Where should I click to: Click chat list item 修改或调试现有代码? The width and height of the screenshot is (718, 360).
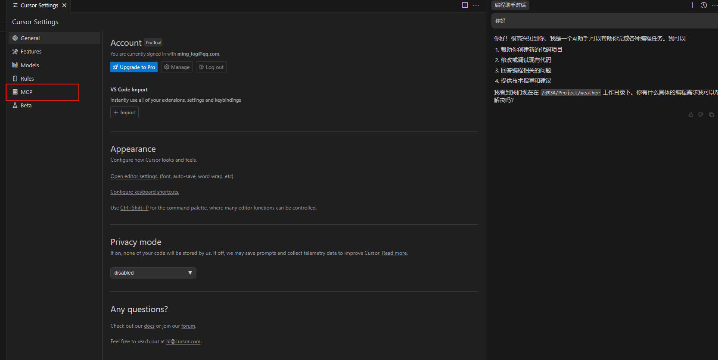(526, 60)
